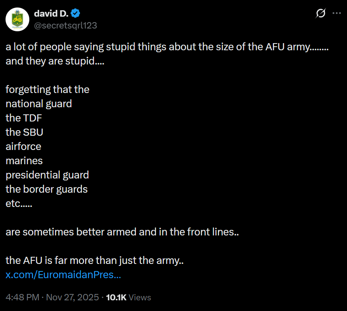Click the @secretsqrl123 handle

[x=65, y=25]
